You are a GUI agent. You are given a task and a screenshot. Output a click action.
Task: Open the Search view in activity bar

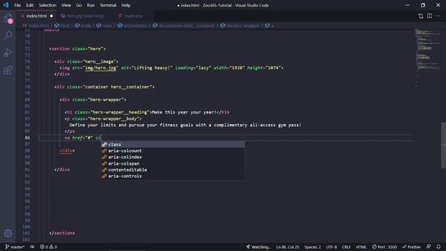coord(8,36)
